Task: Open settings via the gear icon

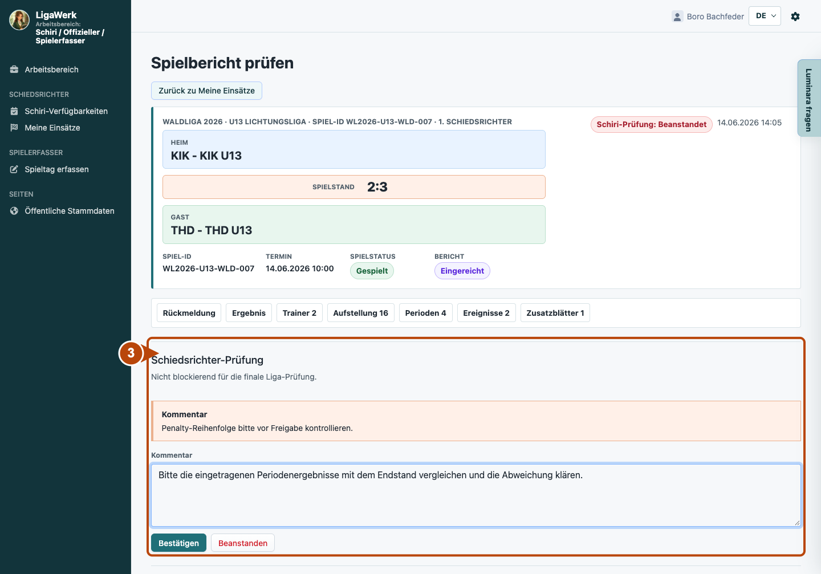Action: (795, 17)
